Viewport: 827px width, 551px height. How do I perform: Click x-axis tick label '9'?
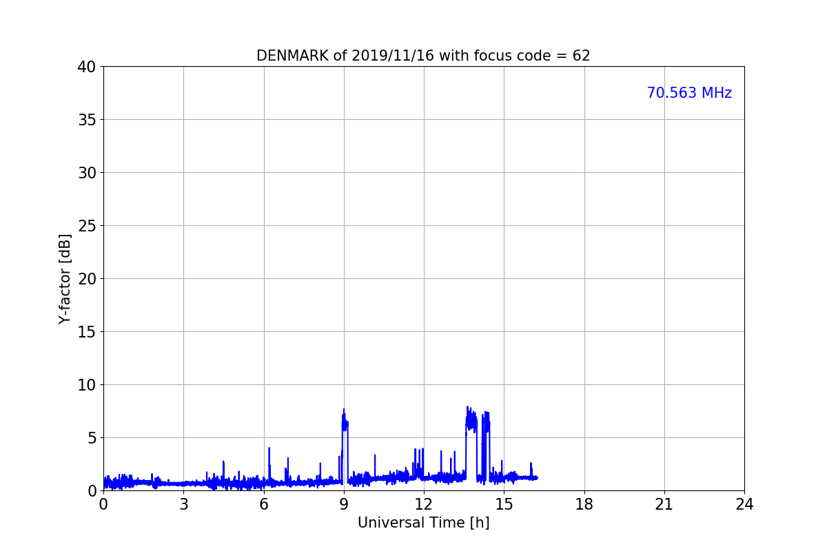click(344, 504)
